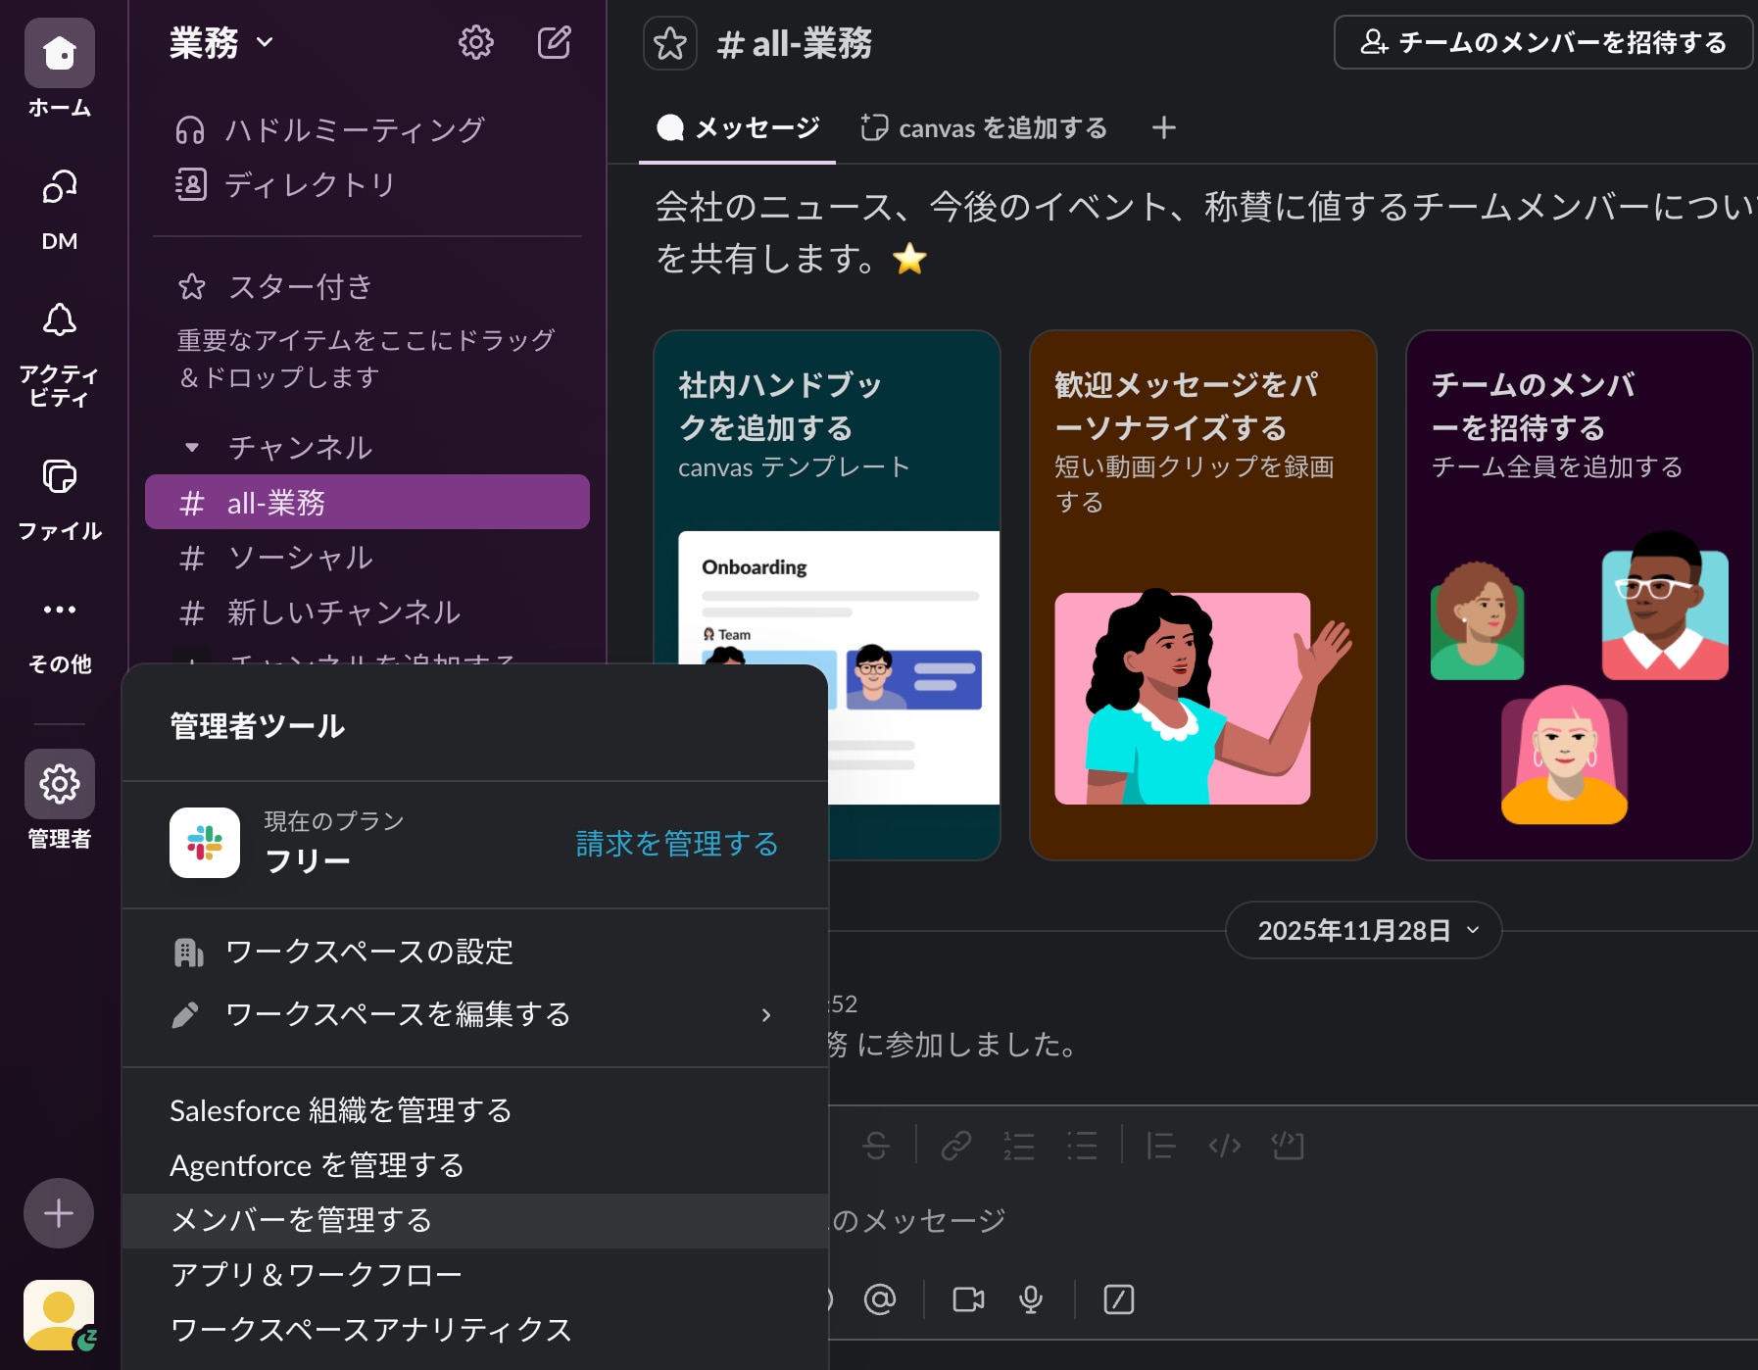Star the all-業務 channel

669,43
